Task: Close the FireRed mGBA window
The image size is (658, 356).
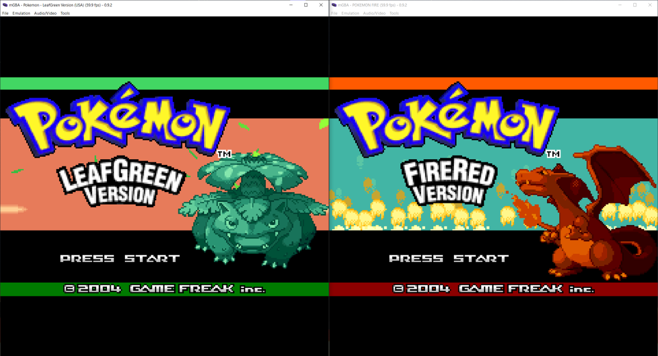Action: pos(650,5)
